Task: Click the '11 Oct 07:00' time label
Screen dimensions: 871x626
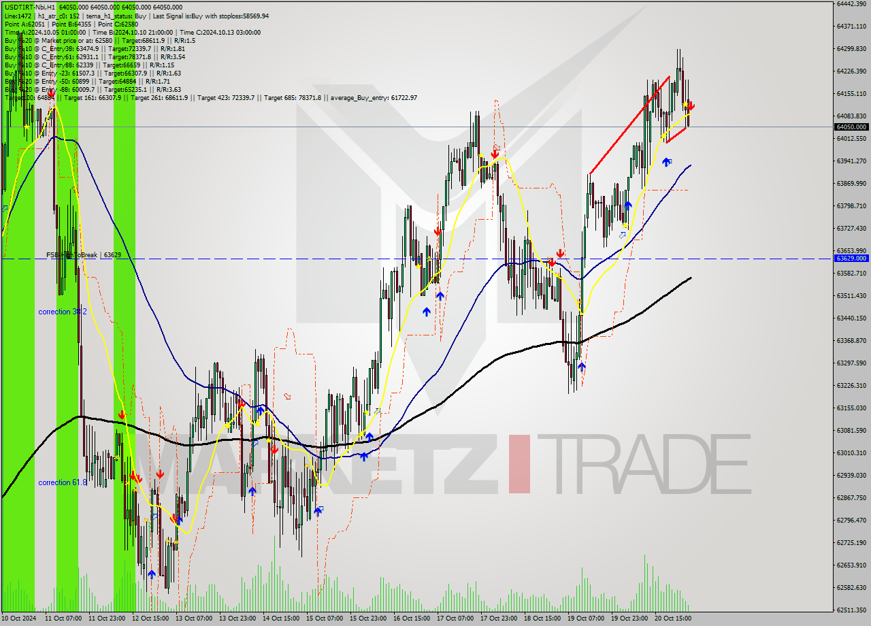Action: 63,619
